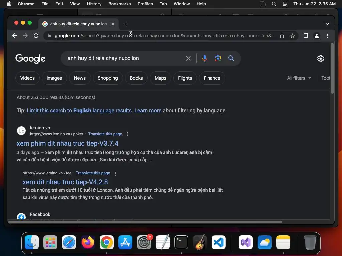342x256 pixels.
Task: Open the Apple menu
Action: point(9,4)
